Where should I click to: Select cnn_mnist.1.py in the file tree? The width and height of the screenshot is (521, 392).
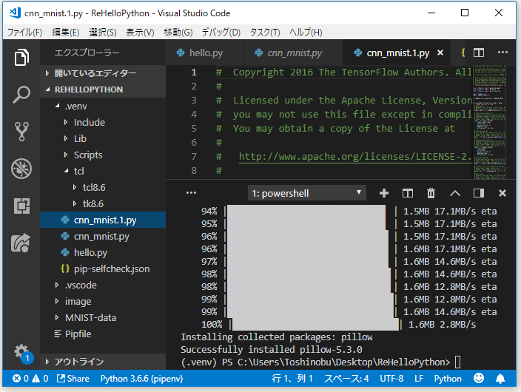coord(103,220)
